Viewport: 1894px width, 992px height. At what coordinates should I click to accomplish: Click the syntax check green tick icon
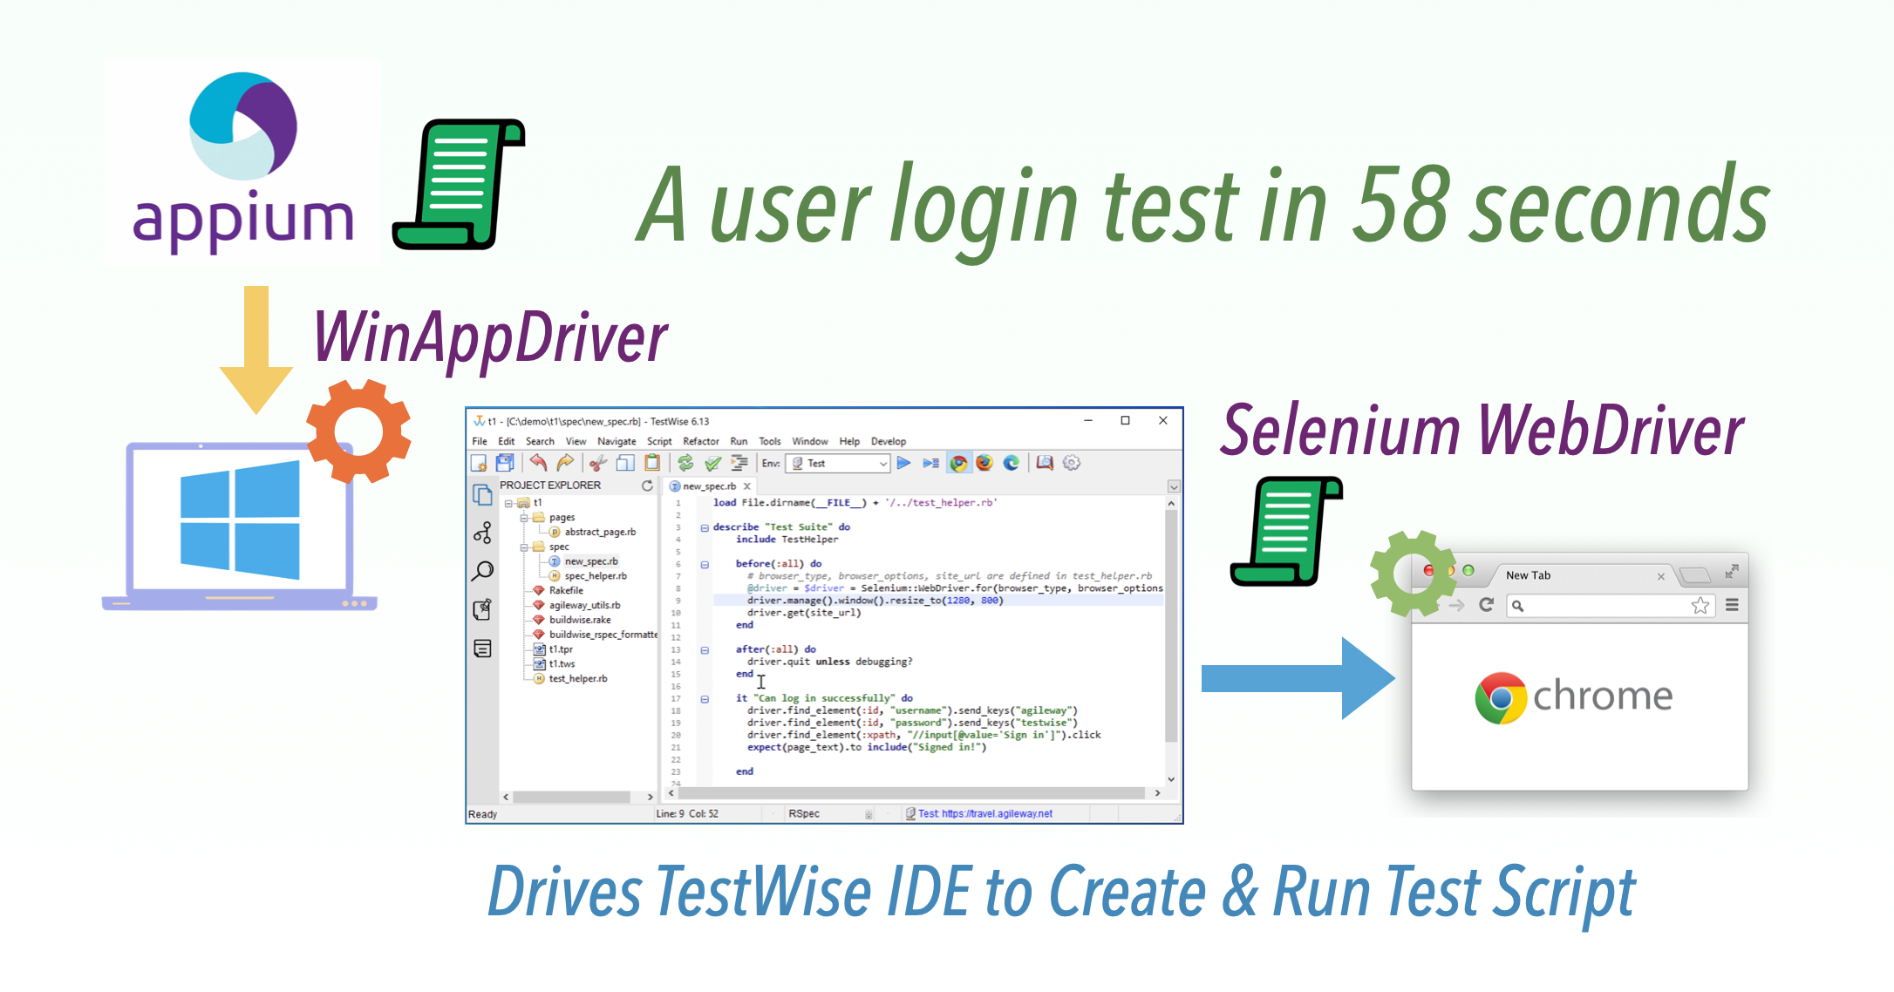(x=713, y=463)
